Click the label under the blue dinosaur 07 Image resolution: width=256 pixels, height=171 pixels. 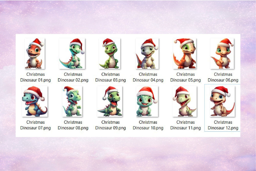point(35,125)
